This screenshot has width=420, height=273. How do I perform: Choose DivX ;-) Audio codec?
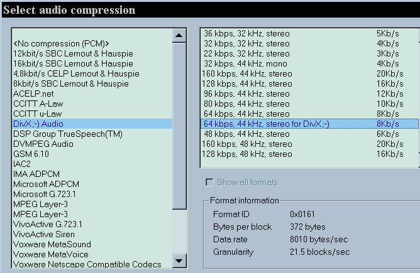click(x=38, y=124)
